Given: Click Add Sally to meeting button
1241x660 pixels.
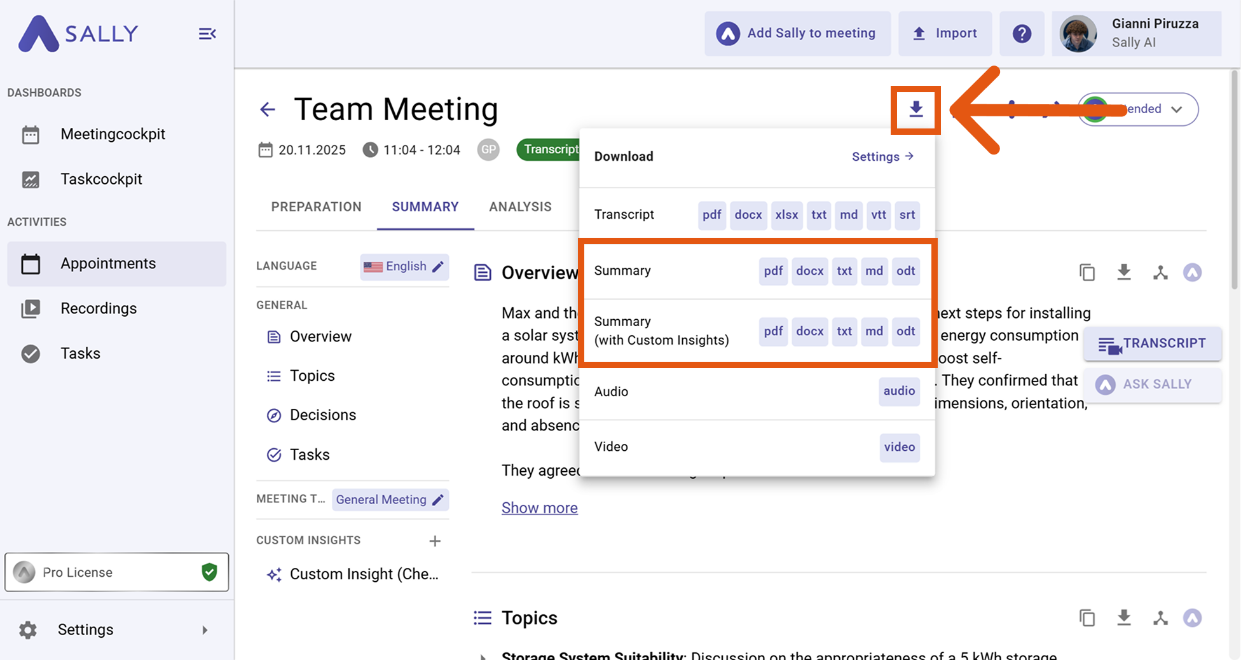Looking at the screenshot, I should coord(797,34).
